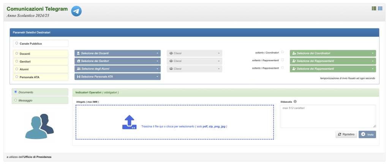The width and height of the screenshot is (389, 164).
Task: Expand Classi dropdown in the Docenti row
Action: (194, 53)
